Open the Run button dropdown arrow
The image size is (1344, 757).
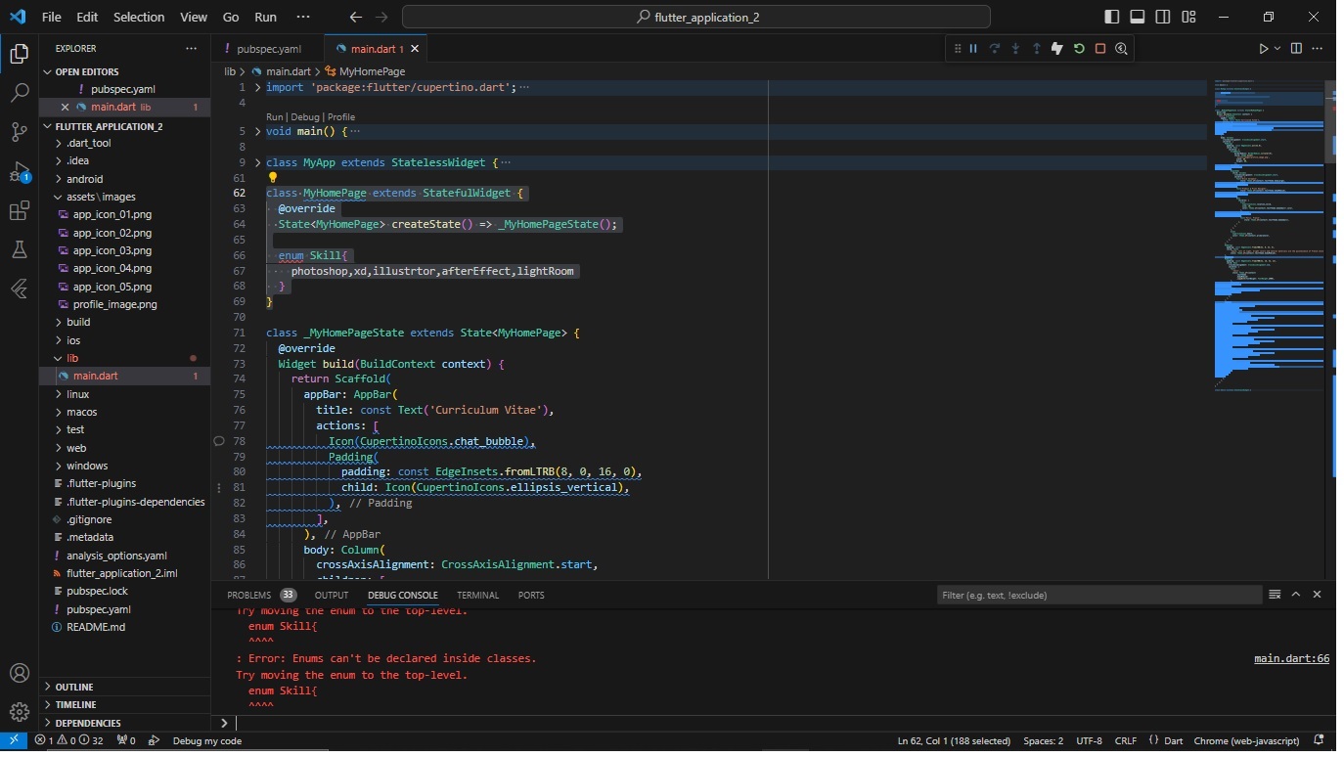(1277, 49)
